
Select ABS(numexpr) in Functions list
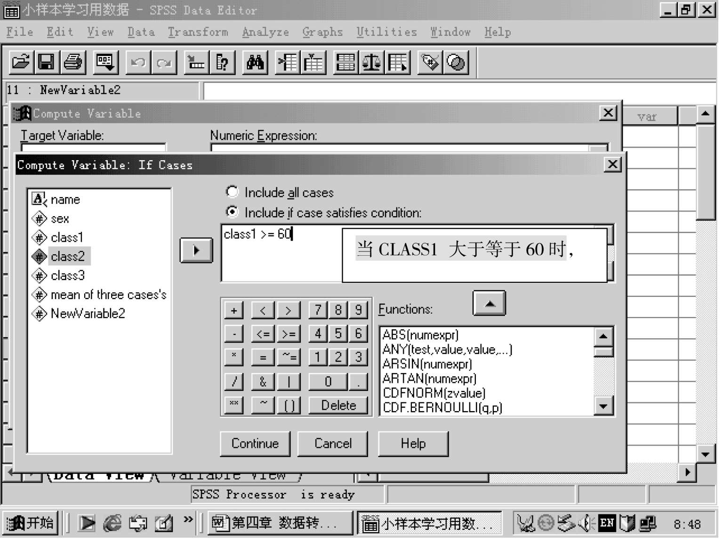pyautogui.click(x=420, y=335)
